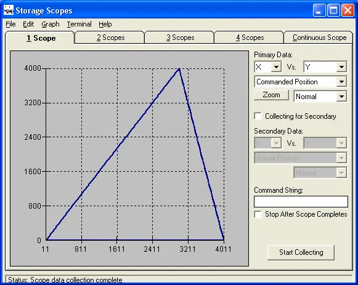Viewport: 358px width, 285px height.
Task: Focus the Command String input field
Action: click(301, 201)
